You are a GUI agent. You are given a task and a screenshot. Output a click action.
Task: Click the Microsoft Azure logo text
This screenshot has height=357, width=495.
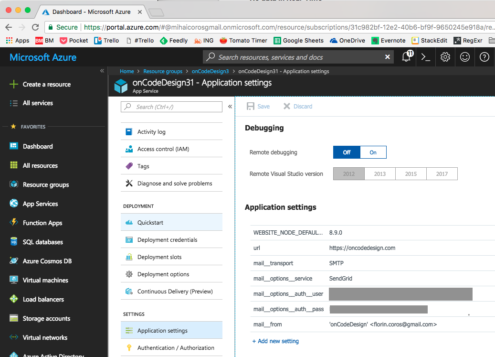click(x=43, y=57)
